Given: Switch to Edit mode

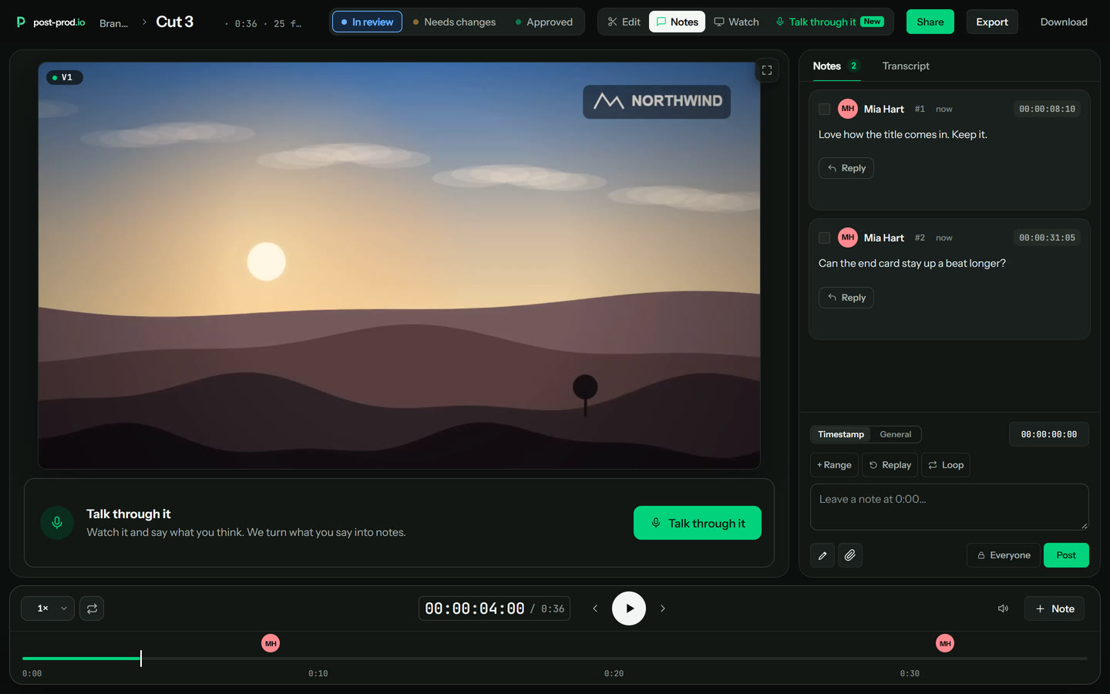Looking at the screenshot, I should 624,22.
